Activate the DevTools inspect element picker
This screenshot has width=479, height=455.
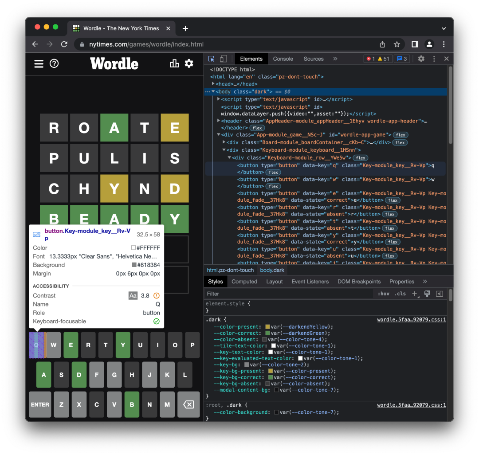click(212, 59)
